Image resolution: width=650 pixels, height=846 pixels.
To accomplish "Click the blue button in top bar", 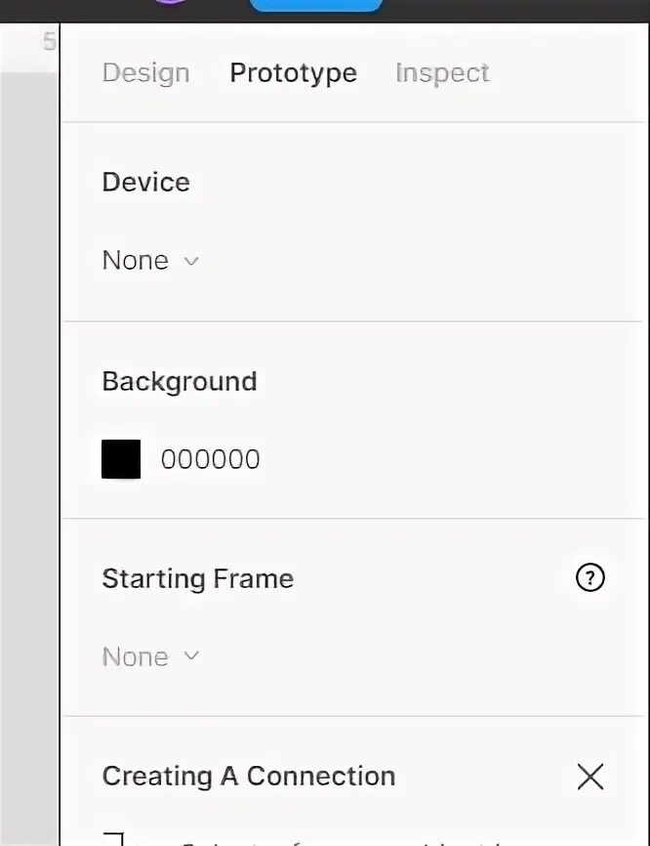I will 316,5.
